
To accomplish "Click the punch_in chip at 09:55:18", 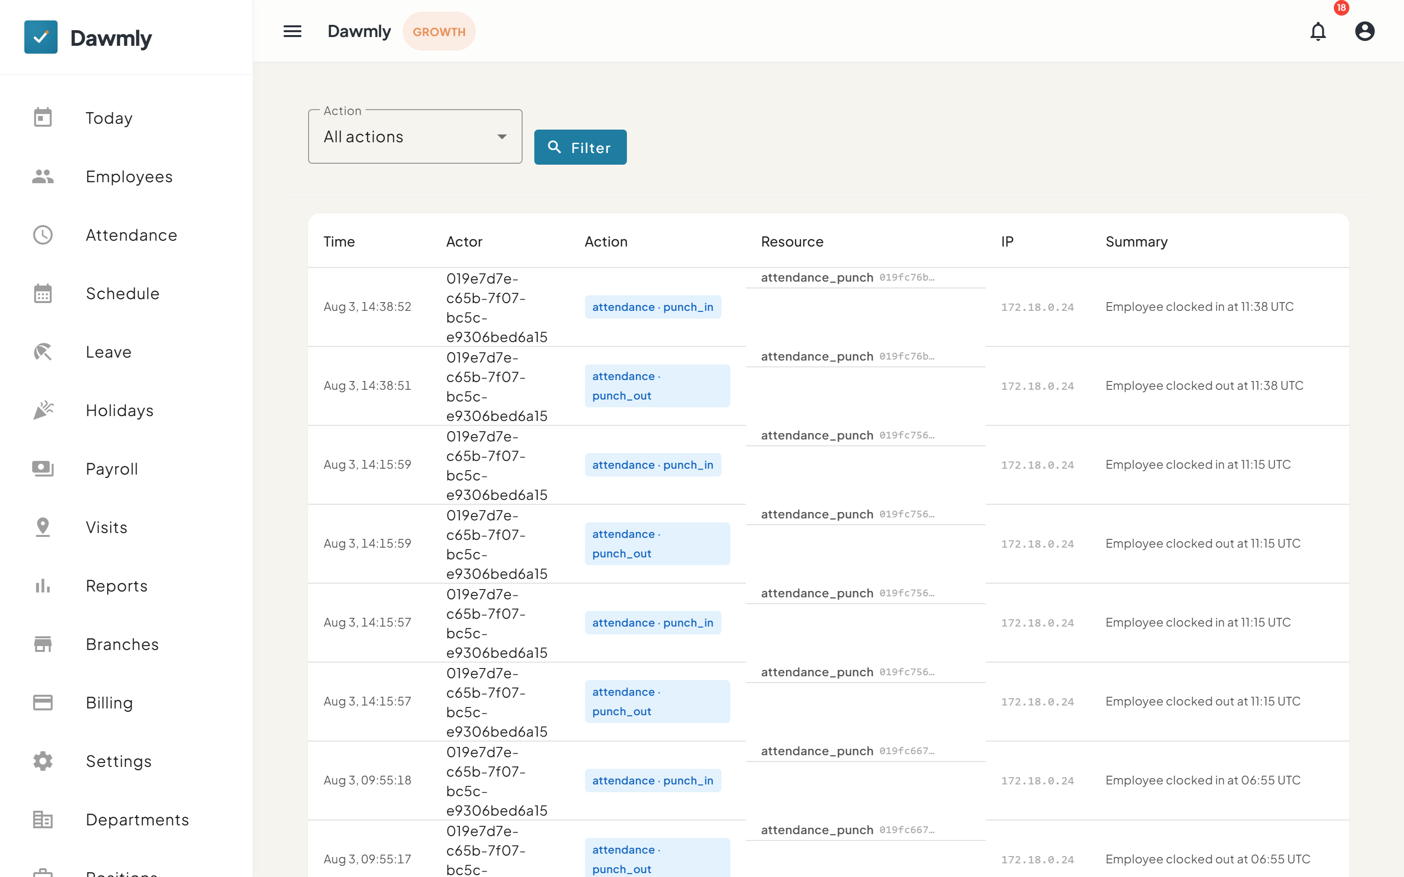I will (653, 780).
